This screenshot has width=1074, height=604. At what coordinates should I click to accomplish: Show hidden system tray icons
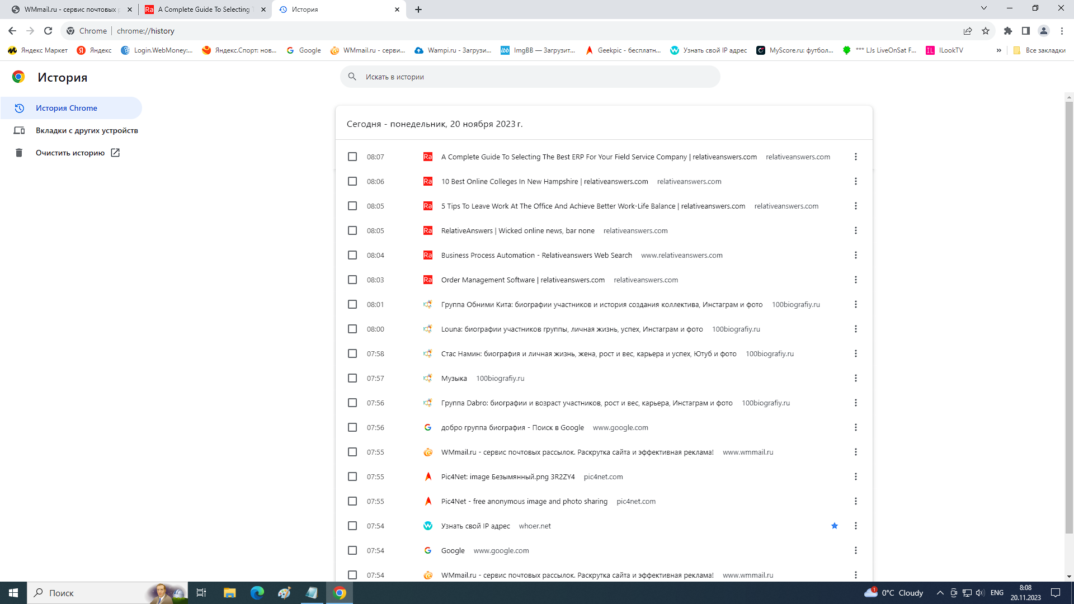click(x=940, y=593)
